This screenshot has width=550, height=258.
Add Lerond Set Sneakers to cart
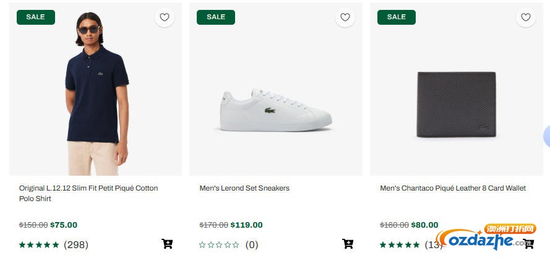pos(348,244)
